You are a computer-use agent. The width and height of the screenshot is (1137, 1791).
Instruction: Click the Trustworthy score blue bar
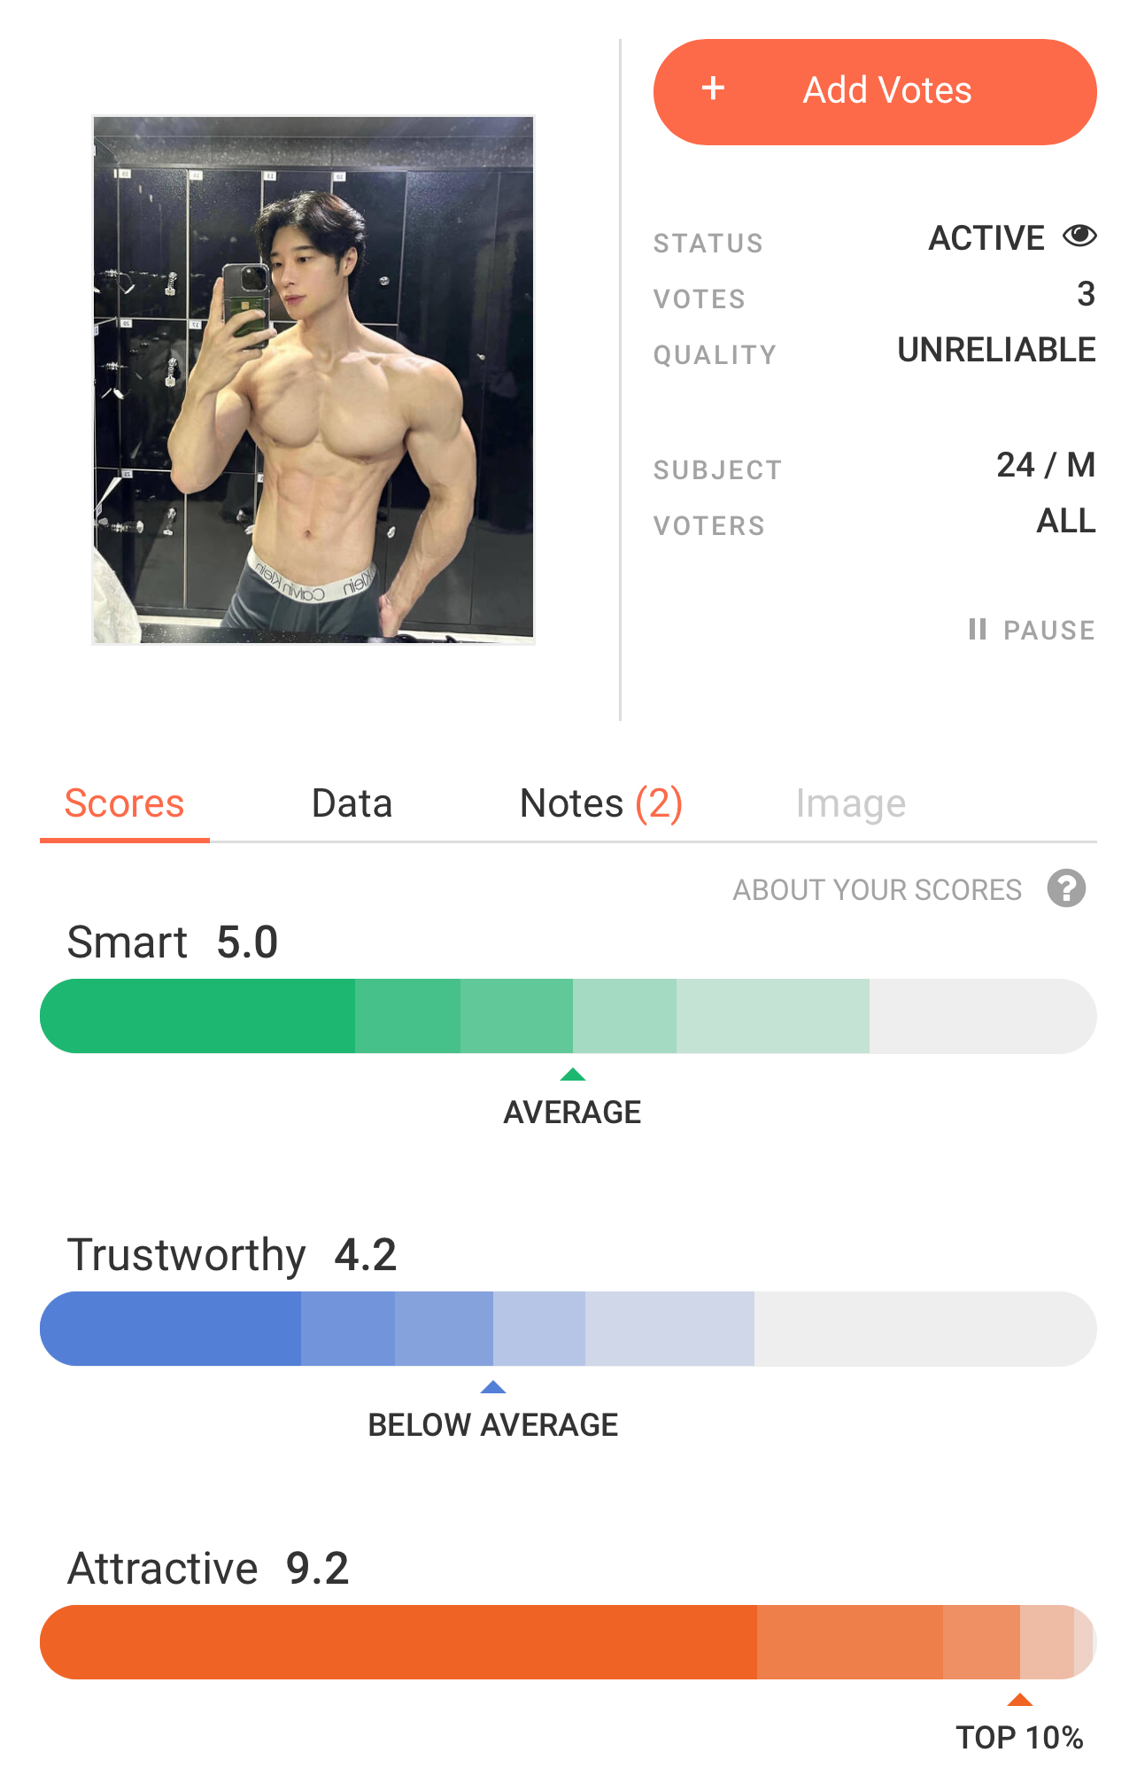[568, 1329]
